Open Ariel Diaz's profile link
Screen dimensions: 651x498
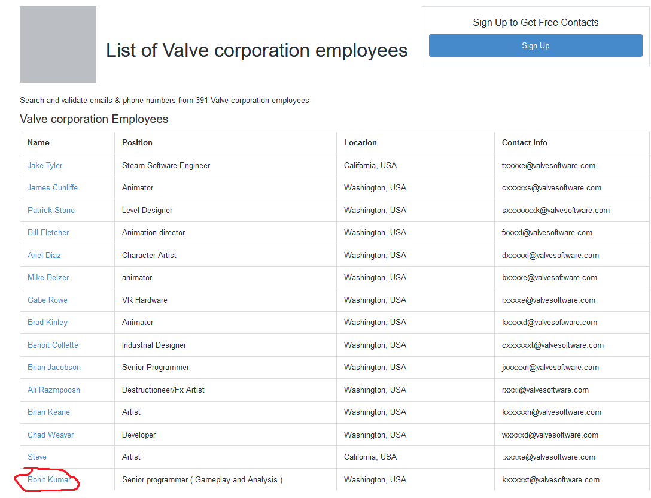44,255
